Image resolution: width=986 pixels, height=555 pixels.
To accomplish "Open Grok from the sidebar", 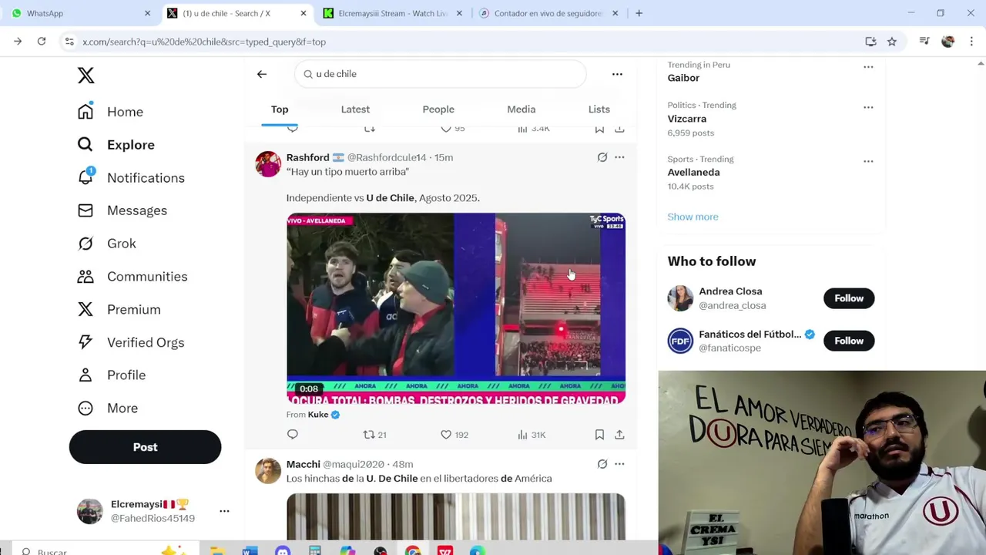I will point(107,244).
